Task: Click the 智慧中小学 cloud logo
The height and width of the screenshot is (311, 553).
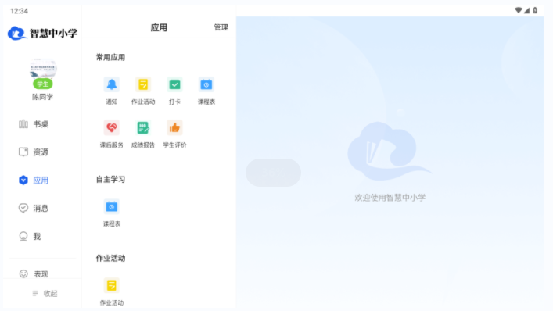Action: 42,33
